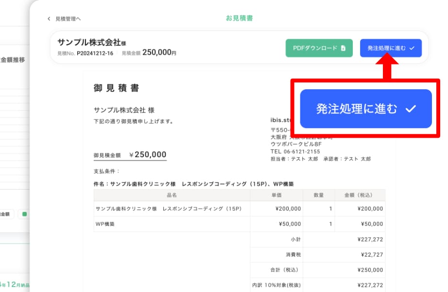Click the 単価 column header
The image size is (448, 292).
pyautogui.click(x=276, y=195)
